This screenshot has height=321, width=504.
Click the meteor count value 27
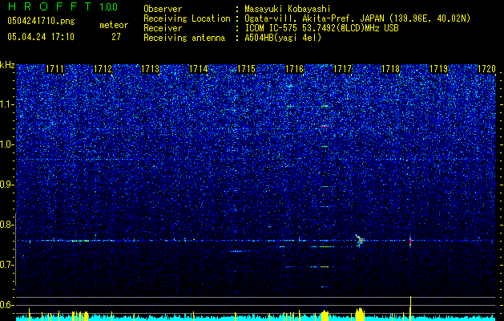point(116,37)
